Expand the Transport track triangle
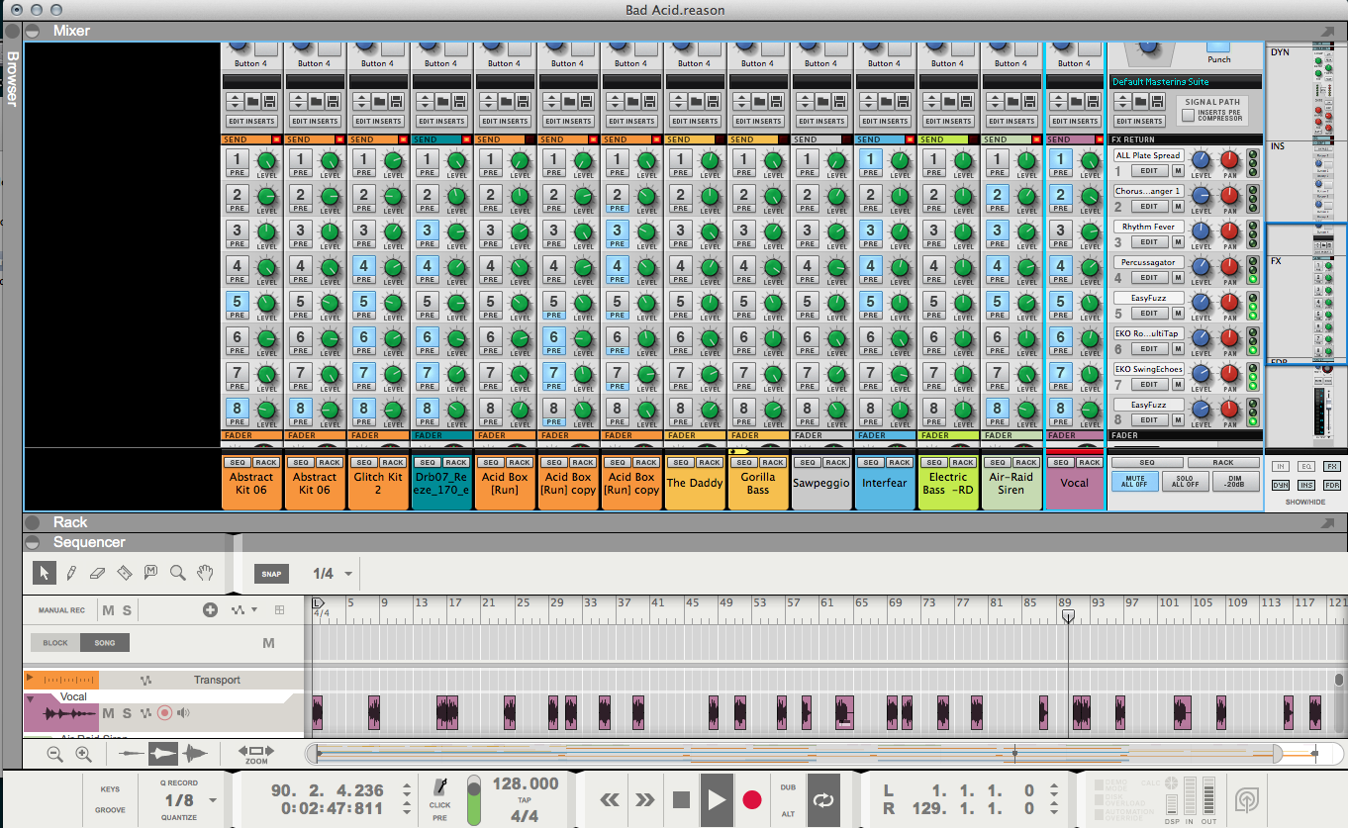1348x828 pixels. click(31, 679)
